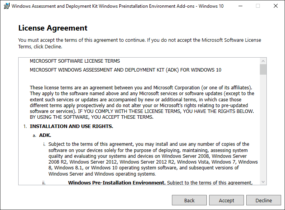Accept the license agreement
The image size is (285, 210).
(227, 200)
